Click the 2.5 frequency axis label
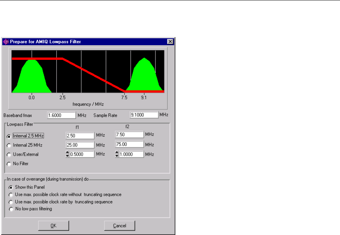This screenshot has height=235, width=340. pyautogui.click(x=62, y=97)
